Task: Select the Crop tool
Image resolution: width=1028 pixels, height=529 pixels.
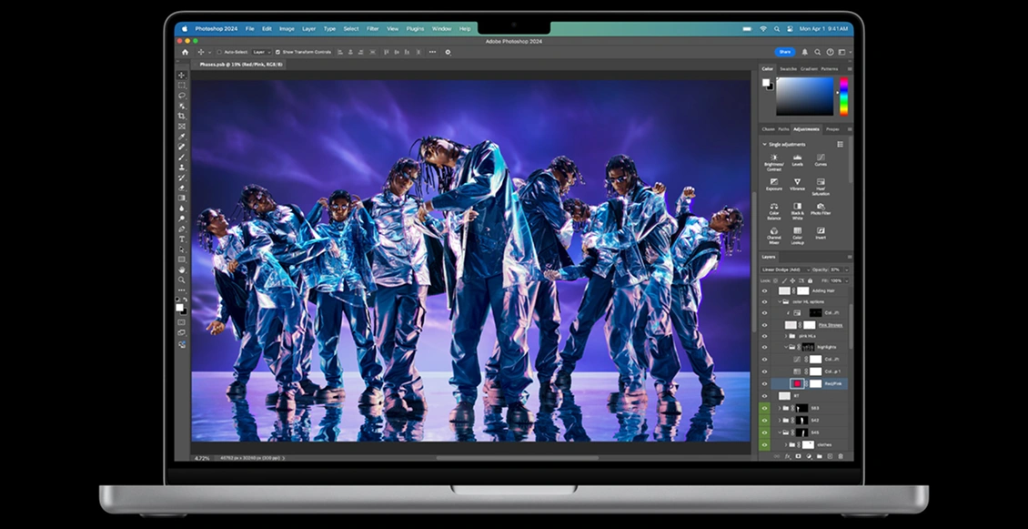Action: pos(182,116)
